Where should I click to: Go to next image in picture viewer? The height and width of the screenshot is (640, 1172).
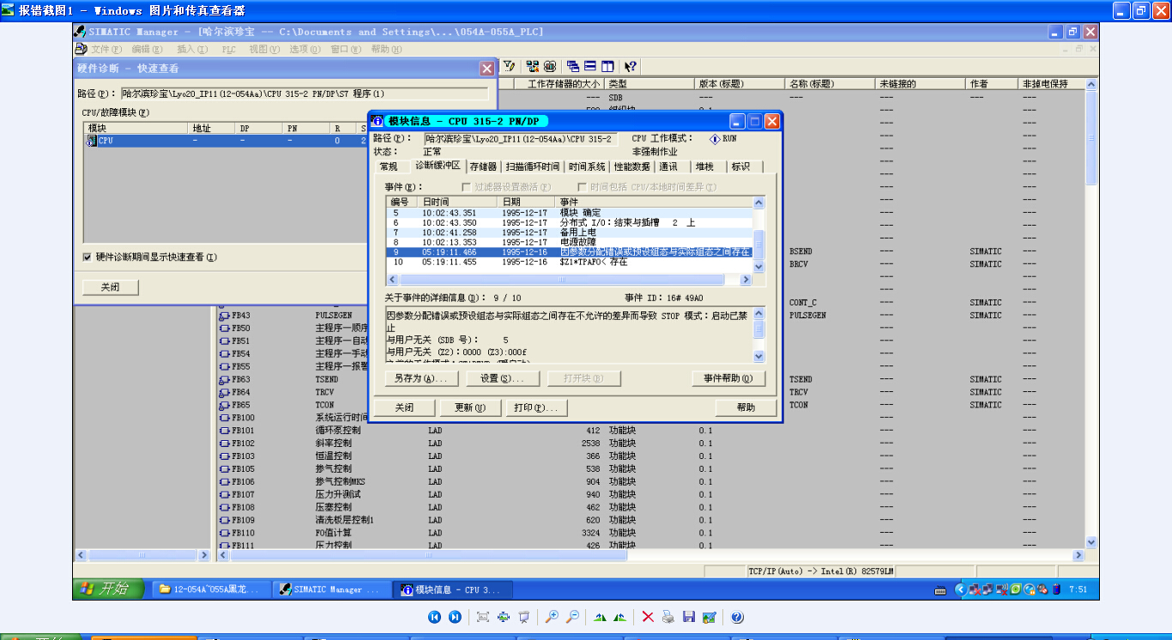click(456, 617)
